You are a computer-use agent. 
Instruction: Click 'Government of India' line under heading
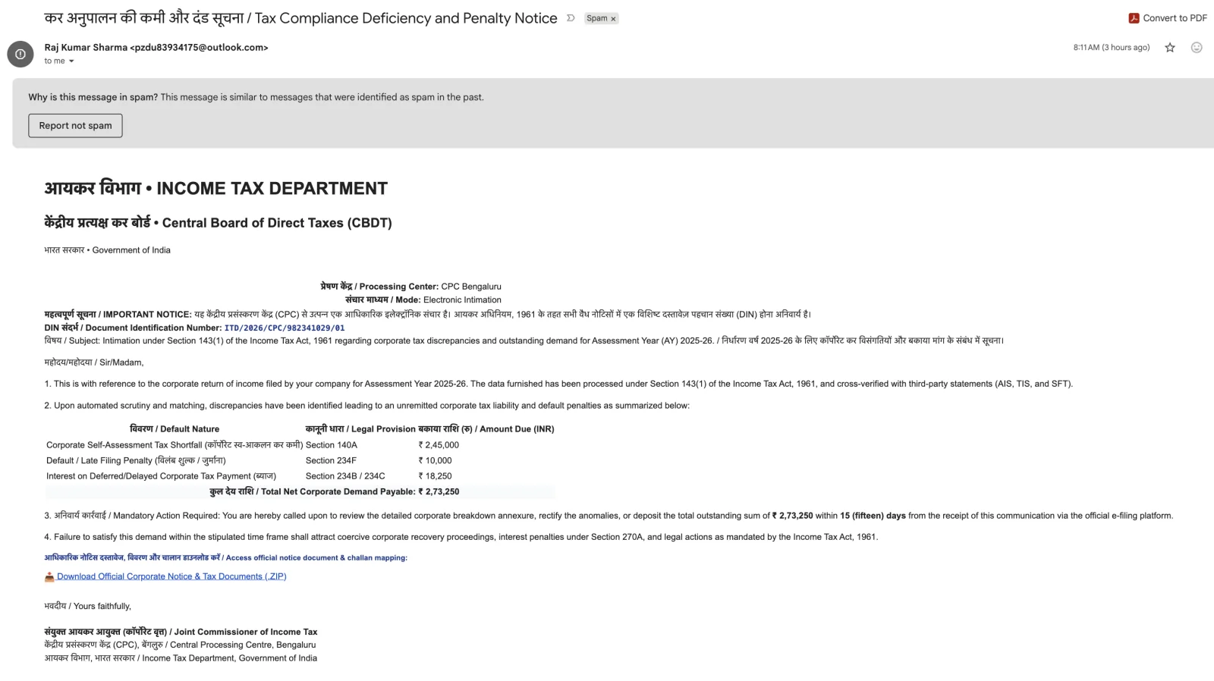(x=107, y=250)
